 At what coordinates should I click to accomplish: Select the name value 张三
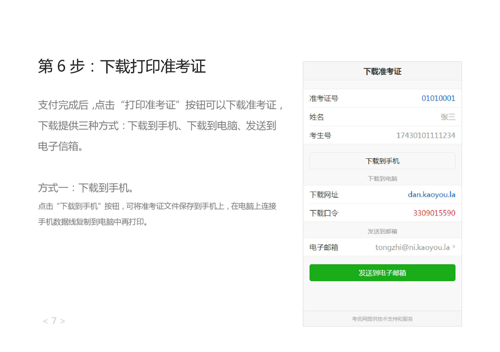click(x=447, y=117)
